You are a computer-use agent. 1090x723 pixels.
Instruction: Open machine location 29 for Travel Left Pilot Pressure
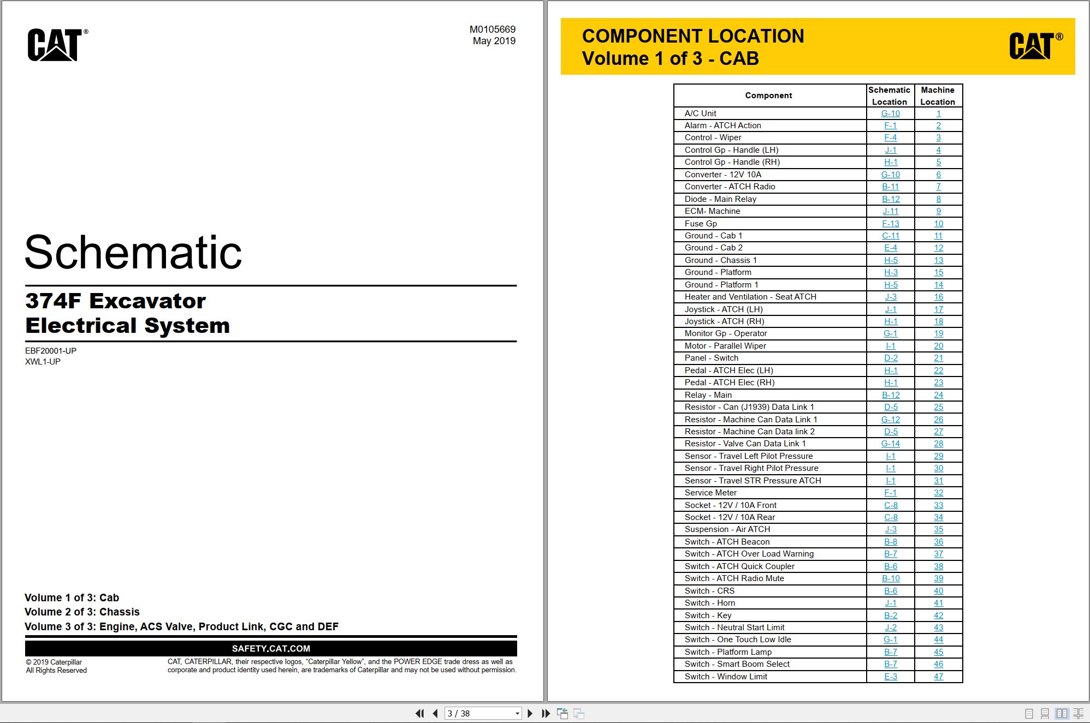[939, 456]
